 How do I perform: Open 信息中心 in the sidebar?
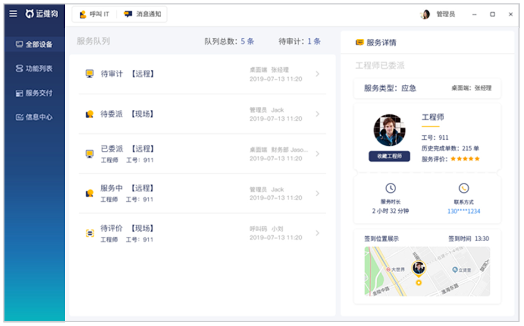tap(34, 117)
